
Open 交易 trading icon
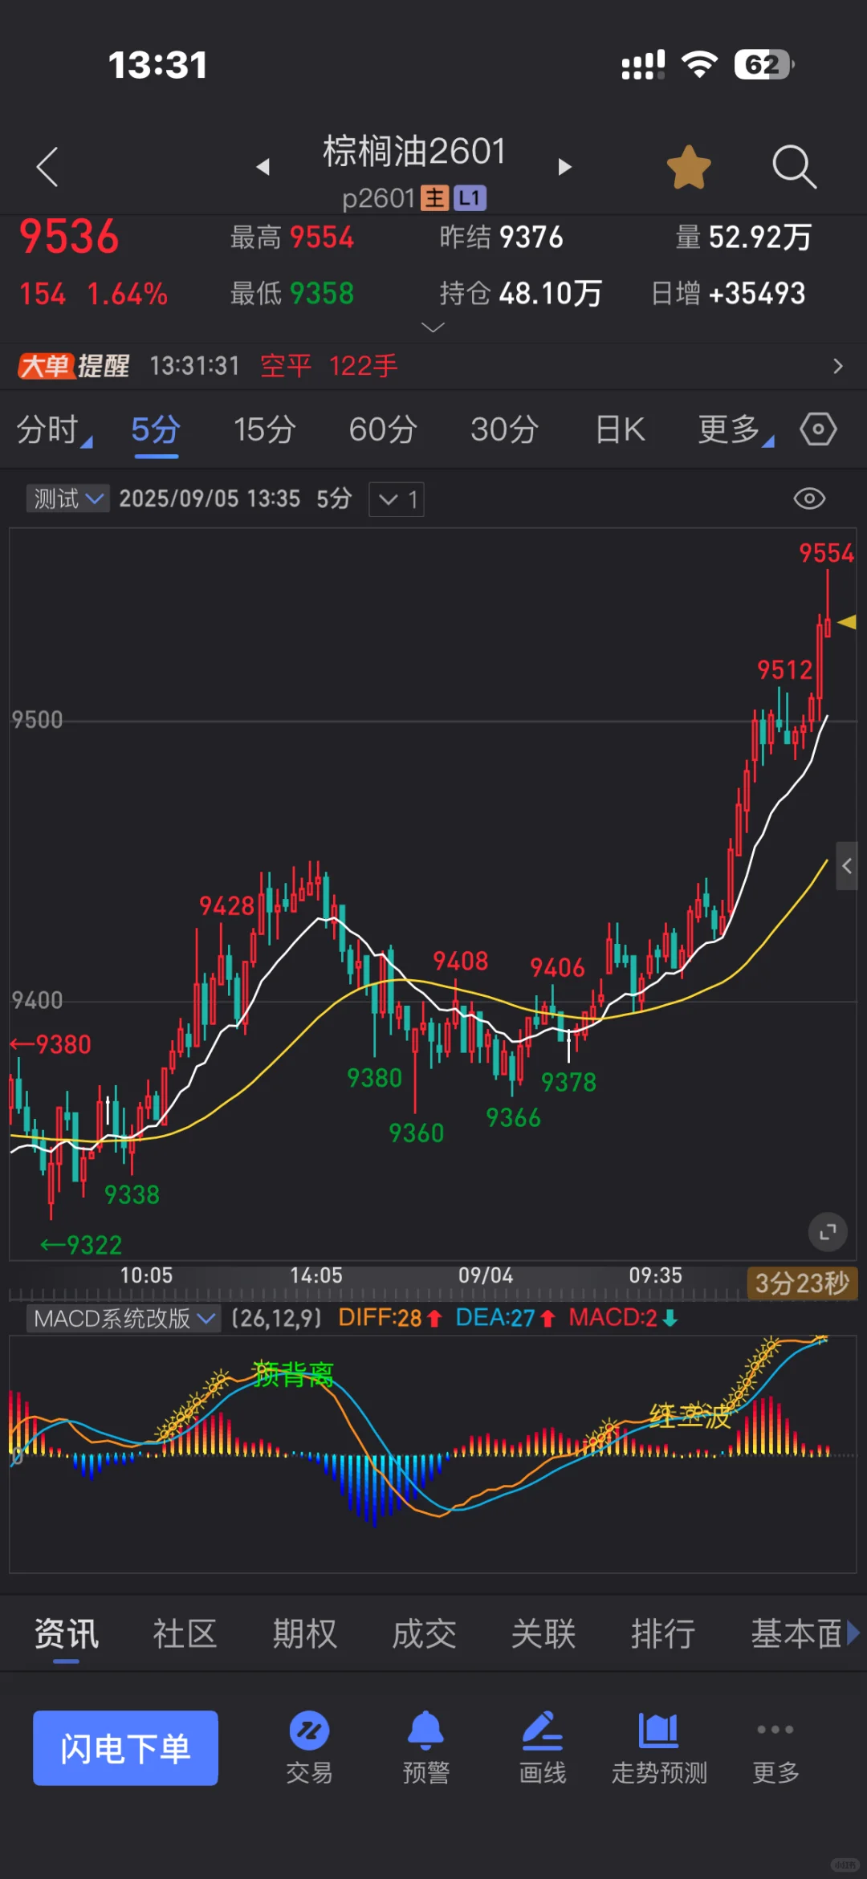click(309, 1747)
